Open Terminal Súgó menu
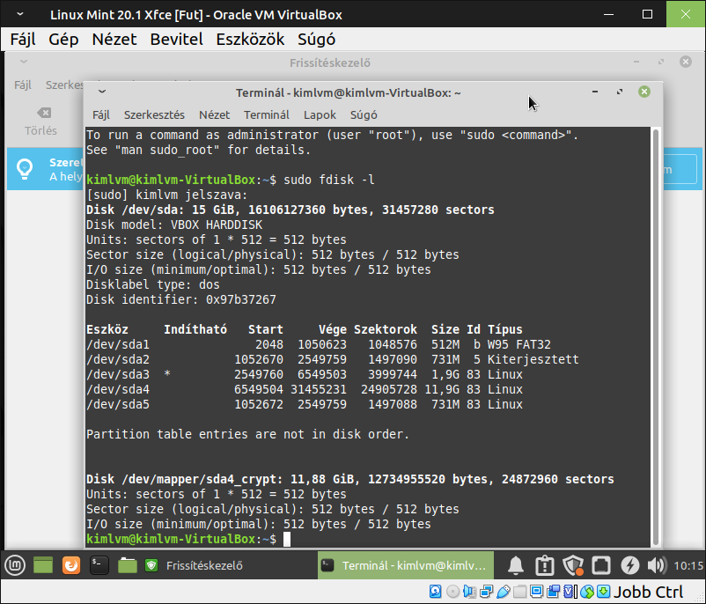706x604 pixels. 364,114
